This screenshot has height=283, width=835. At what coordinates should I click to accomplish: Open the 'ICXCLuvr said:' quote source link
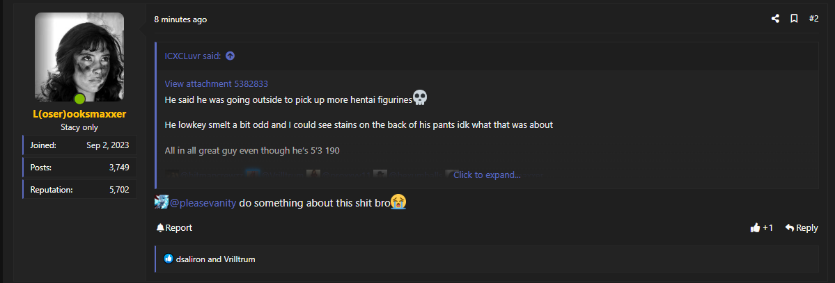point(193,56)
